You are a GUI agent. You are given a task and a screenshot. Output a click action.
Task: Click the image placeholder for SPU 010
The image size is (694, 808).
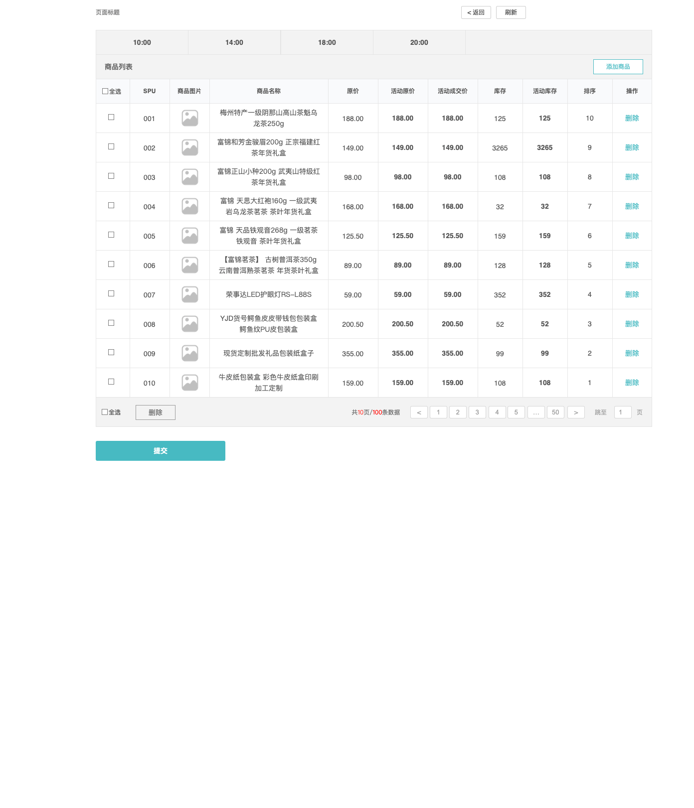190,383
